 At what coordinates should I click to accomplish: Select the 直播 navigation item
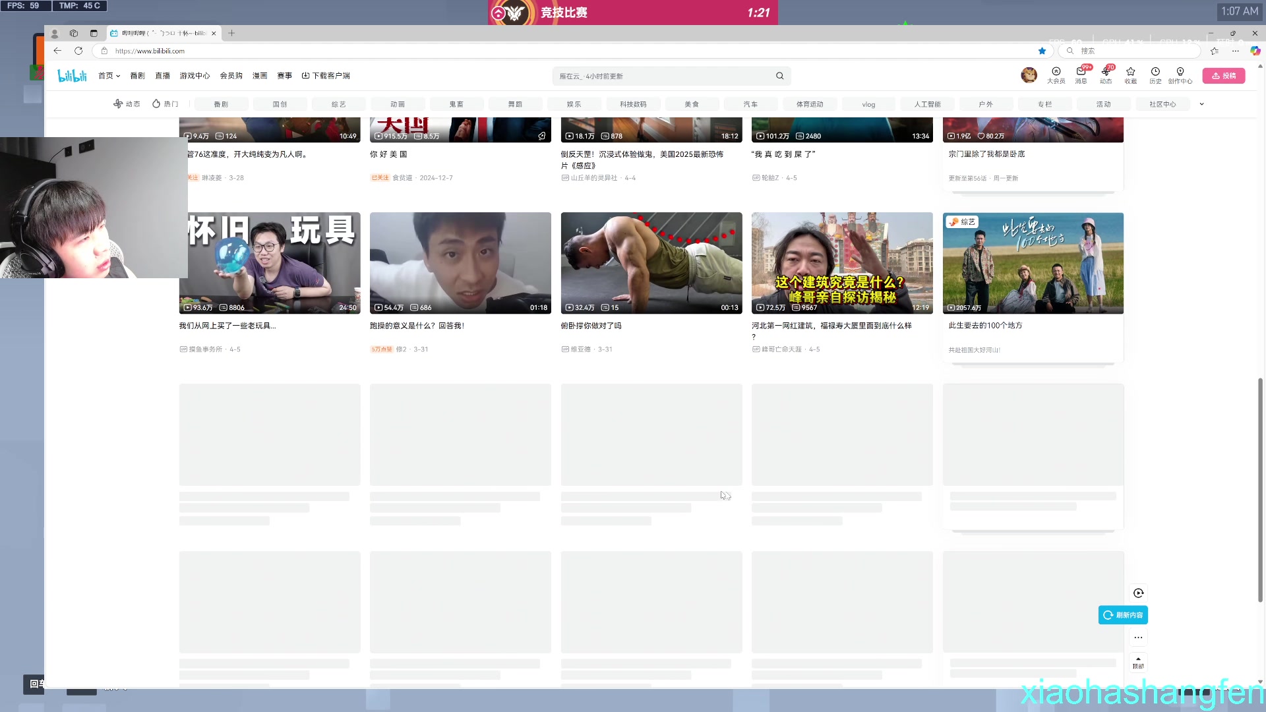tap(162, 76)
